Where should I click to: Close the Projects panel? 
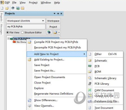point(61,14)
